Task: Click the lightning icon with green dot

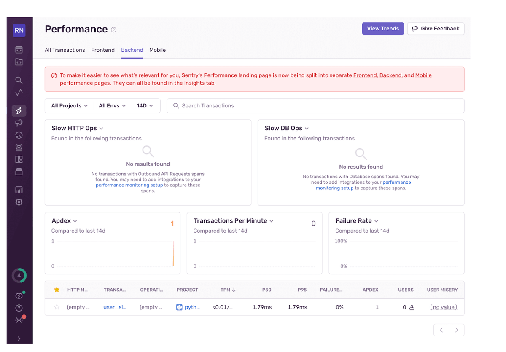Action: (x=19, y=296)
